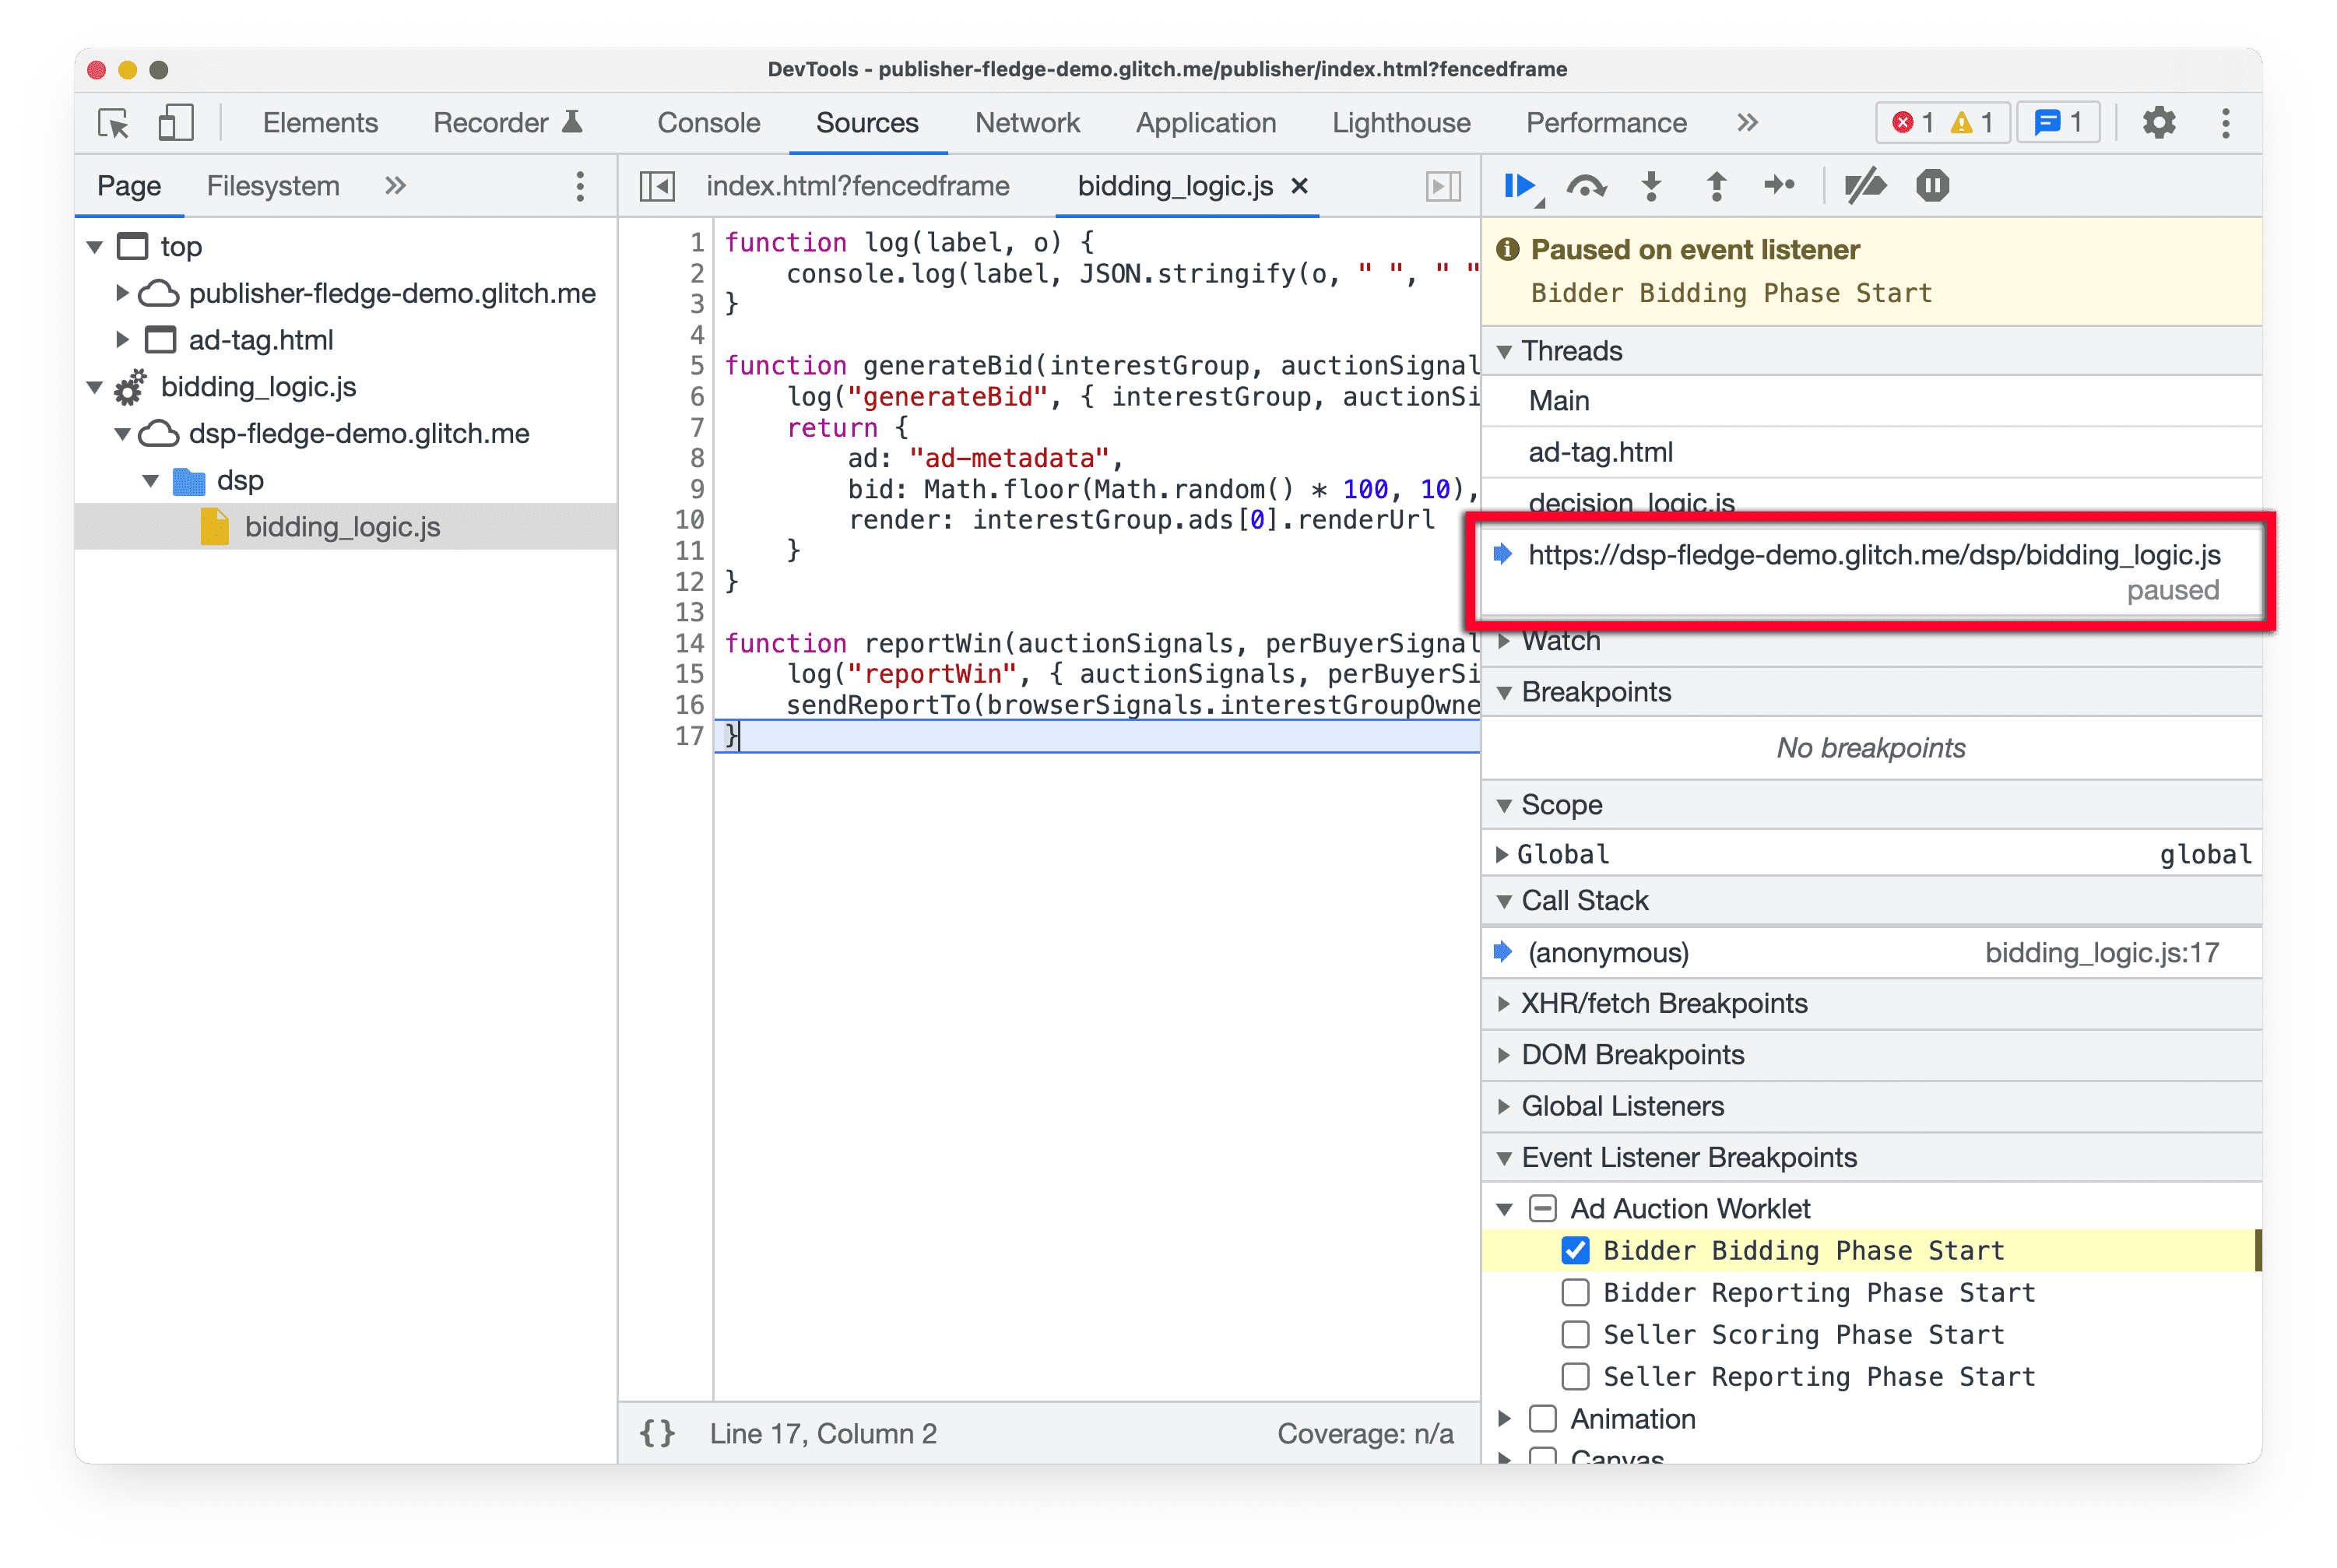Enable Bidder Reporting Phase Start breakpoint
The height and width of the screenshot is (1568, 2337).
point(1573,1292)
